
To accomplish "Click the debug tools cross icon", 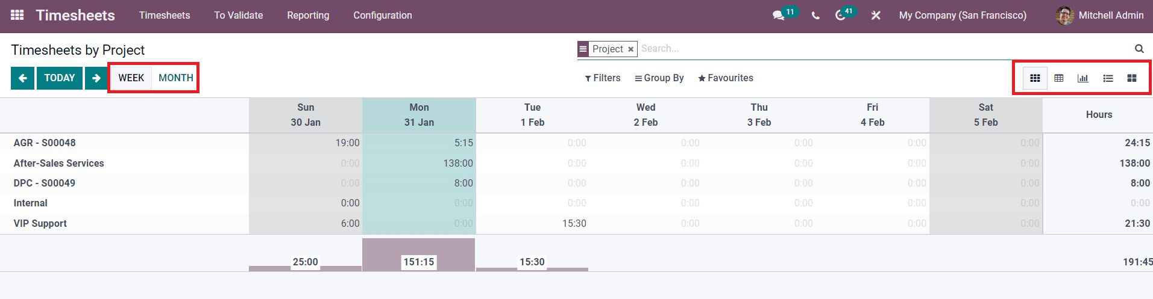I will pyautogui.click(x=876, y=16).
